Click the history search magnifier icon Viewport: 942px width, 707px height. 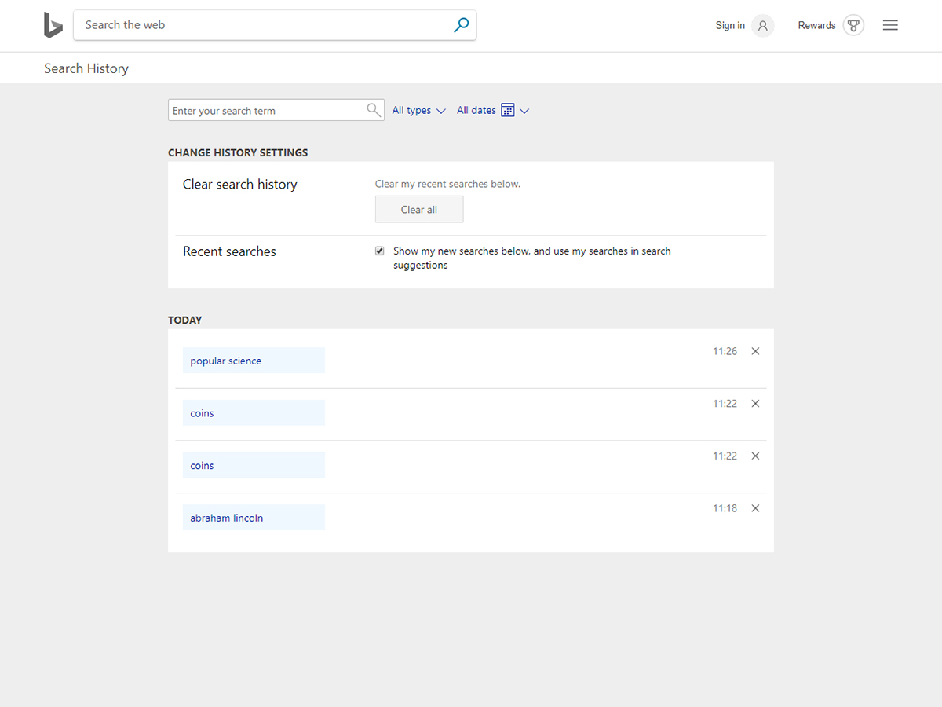coord(374,110)
